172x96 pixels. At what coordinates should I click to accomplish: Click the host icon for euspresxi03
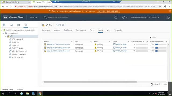tap(45, 51)
